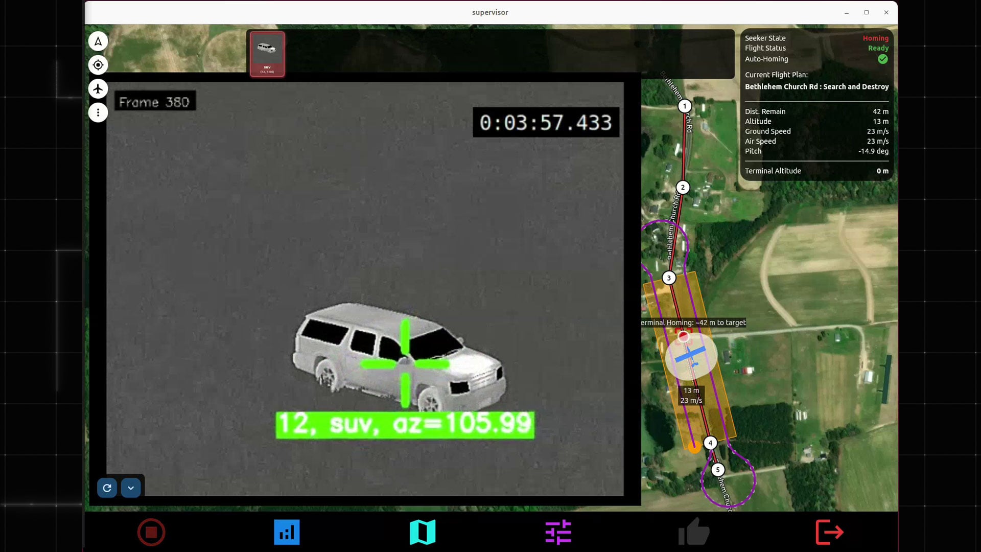Click waypoint 4 marker on map
Viewport: 981px width, 552px height.
pos(710,443)
